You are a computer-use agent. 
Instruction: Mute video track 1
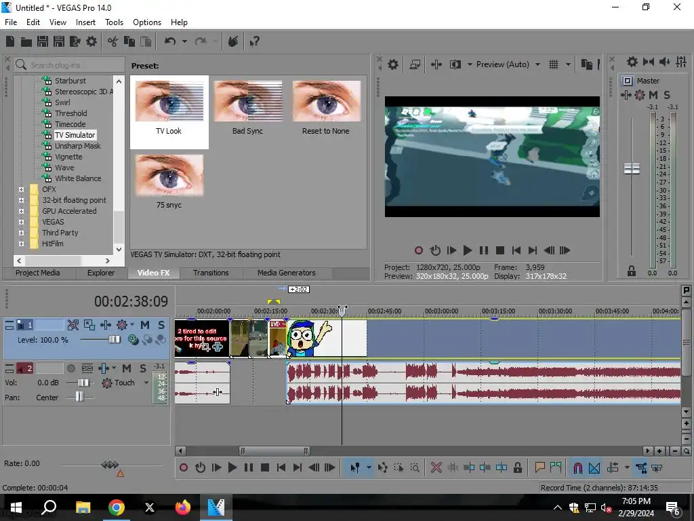pyautogui.click(x=145, y=325)
